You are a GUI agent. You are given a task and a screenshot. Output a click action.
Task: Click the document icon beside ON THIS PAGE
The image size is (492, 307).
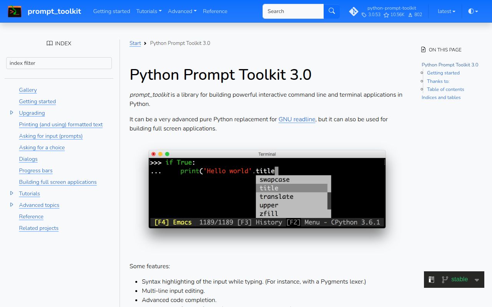(424, 50)
